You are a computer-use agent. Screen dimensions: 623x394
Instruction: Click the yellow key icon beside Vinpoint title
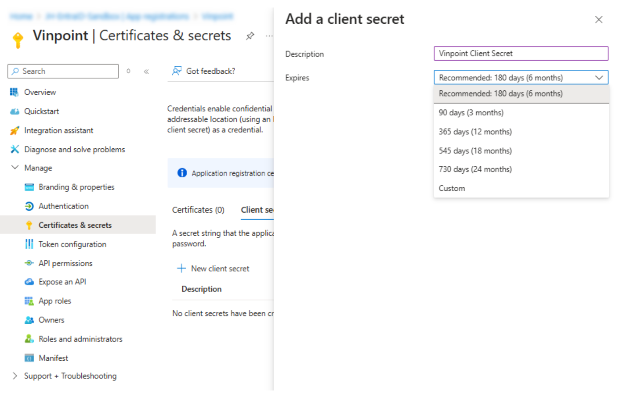click(18, 40)
